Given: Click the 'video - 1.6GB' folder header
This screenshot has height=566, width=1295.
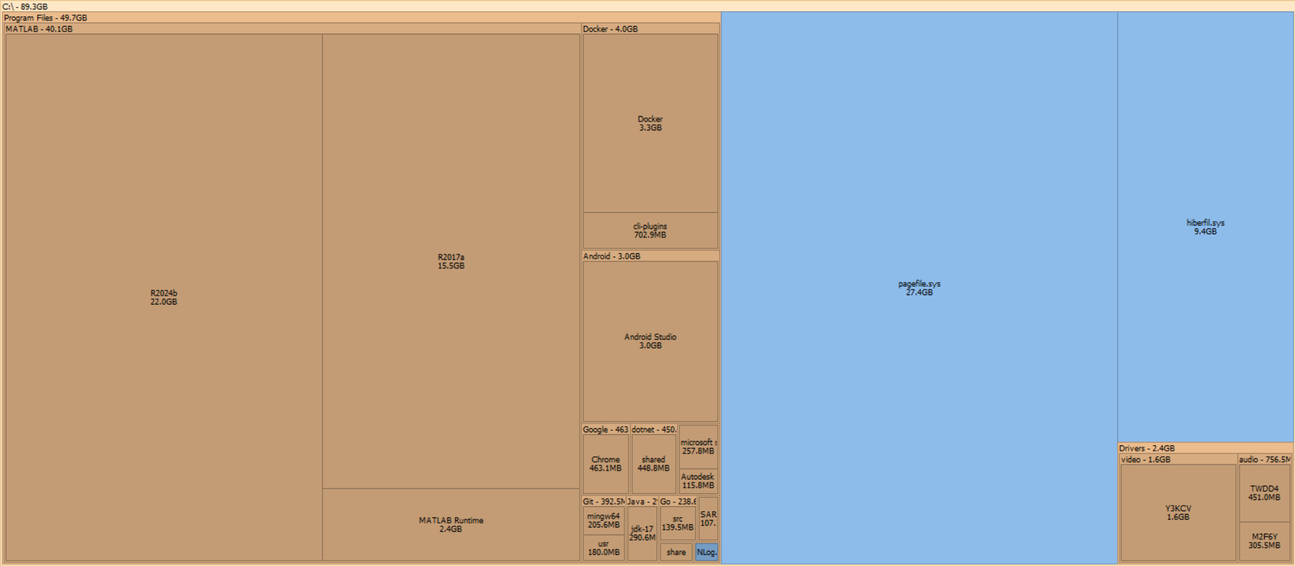Looking at the screenshot, I should coord(1178,459).
